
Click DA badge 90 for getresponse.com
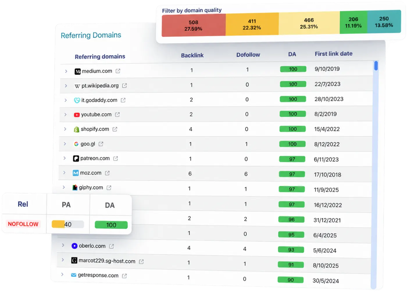coord(291,280)
